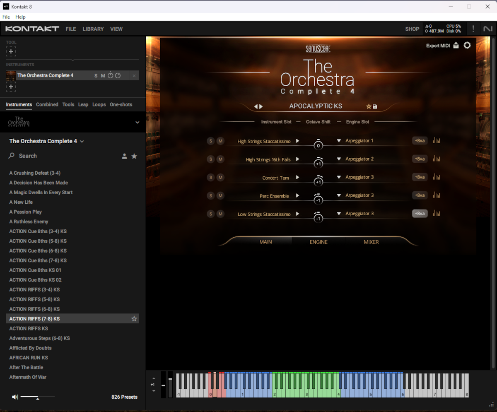
Task: Click the instrument tune knob in rack
Action: 111,76
